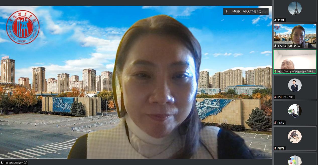318x165 pixels.
Task: Click the person-frame icon after the main video name
Action: (25, 163)
